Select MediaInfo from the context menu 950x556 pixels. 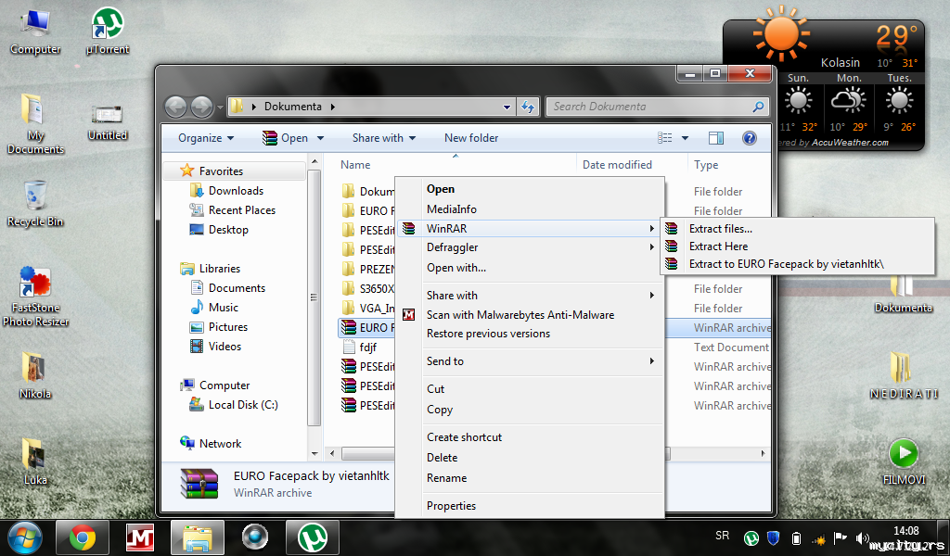tap(531, 209)
